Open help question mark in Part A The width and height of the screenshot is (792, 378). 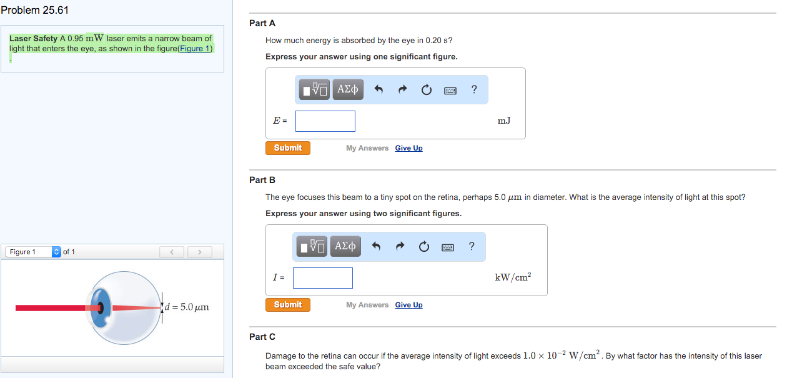474,89
